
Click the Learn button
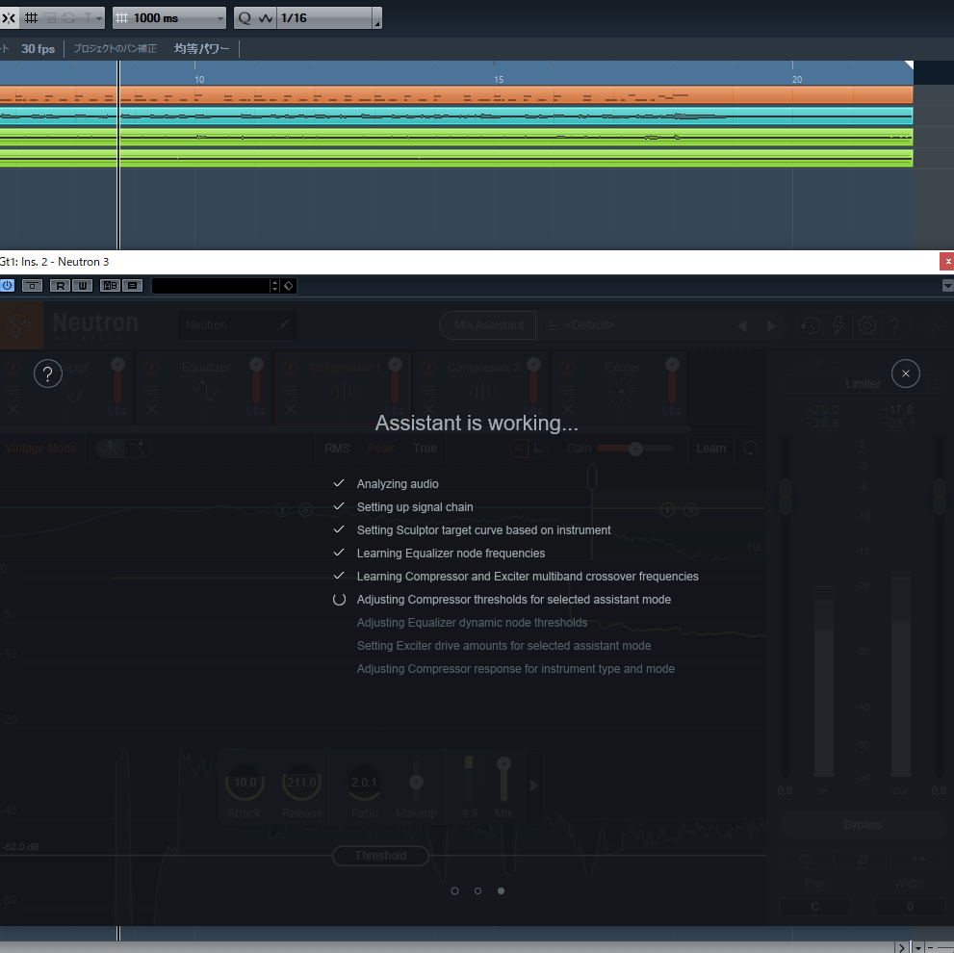pos(710,449)
